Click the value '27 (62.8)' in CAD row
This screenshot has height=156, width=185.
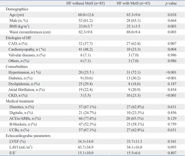tap(133, 44)
